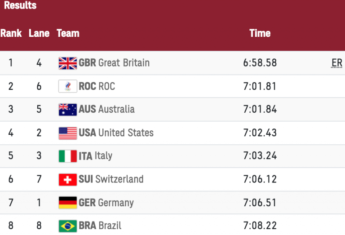Click the Switzerland flag icon
The image size is (345, 235).
[68, 179]
